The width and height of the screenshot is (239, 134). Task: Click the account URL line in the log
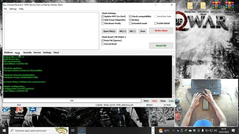click(x=24, y=82)
